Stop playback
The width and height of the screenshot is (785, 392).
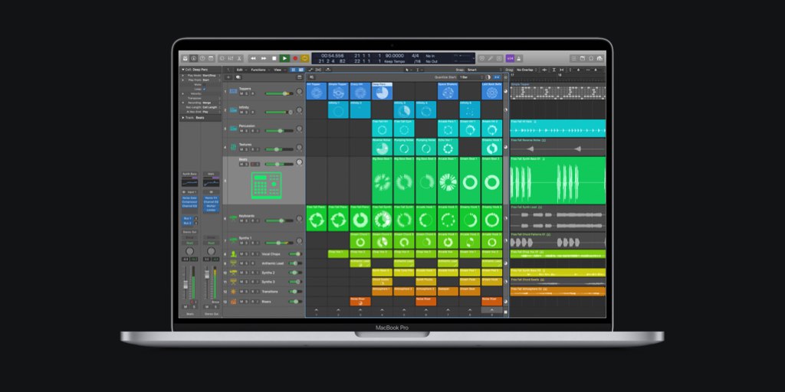(x=274, y=58)
